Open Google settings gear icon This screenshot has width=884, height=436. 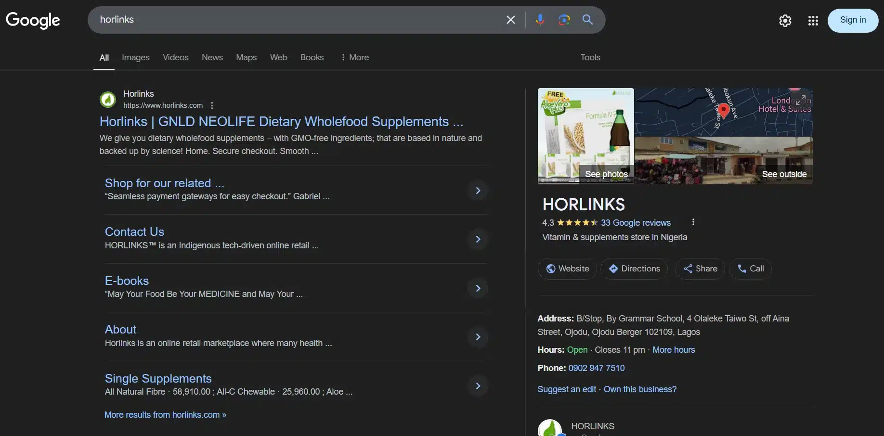(785, 21)
